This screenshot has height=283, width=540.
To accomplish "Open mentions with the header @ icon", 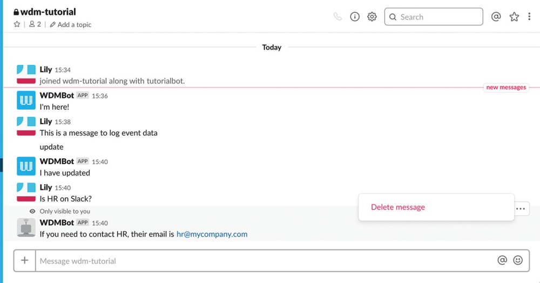I will coord(496,17).
